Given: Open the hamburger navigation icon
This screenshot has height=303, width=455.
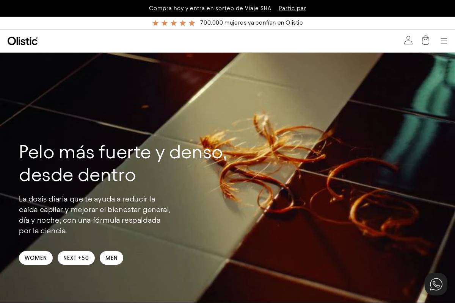Looking at the screenshot, I should (x=444, y=41).
